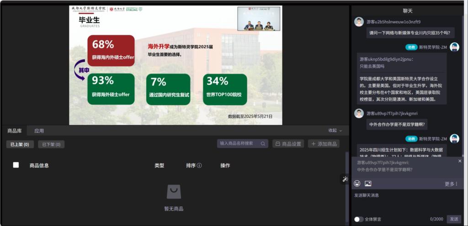Open the 更多 options in chat
Image resolution: width=468 pixels, height=226 pixels.
451,184
